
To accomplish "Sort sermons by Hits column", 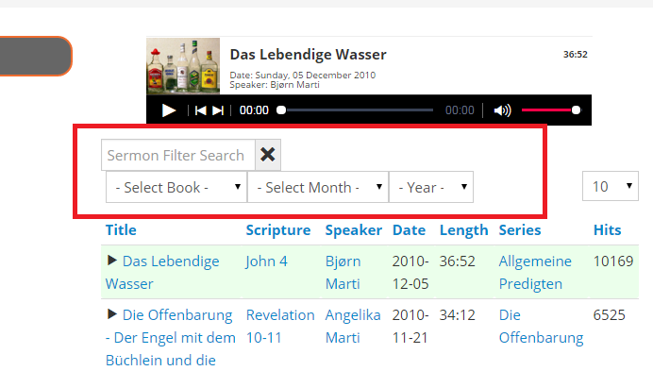I will [607, 230].
